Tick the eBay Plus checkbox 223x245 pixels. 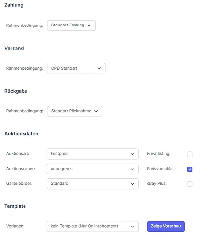[x=190, y=184]
